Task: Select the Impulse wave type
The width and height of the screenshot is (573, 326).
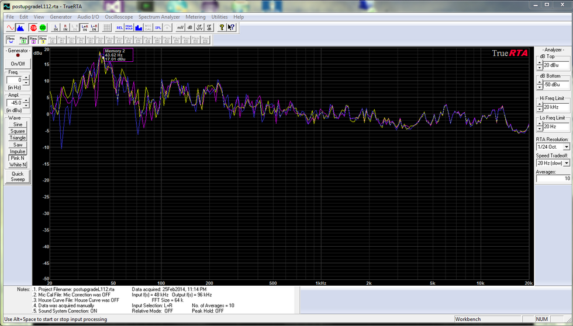Action: pyautogui.click(x=18, y=151)
